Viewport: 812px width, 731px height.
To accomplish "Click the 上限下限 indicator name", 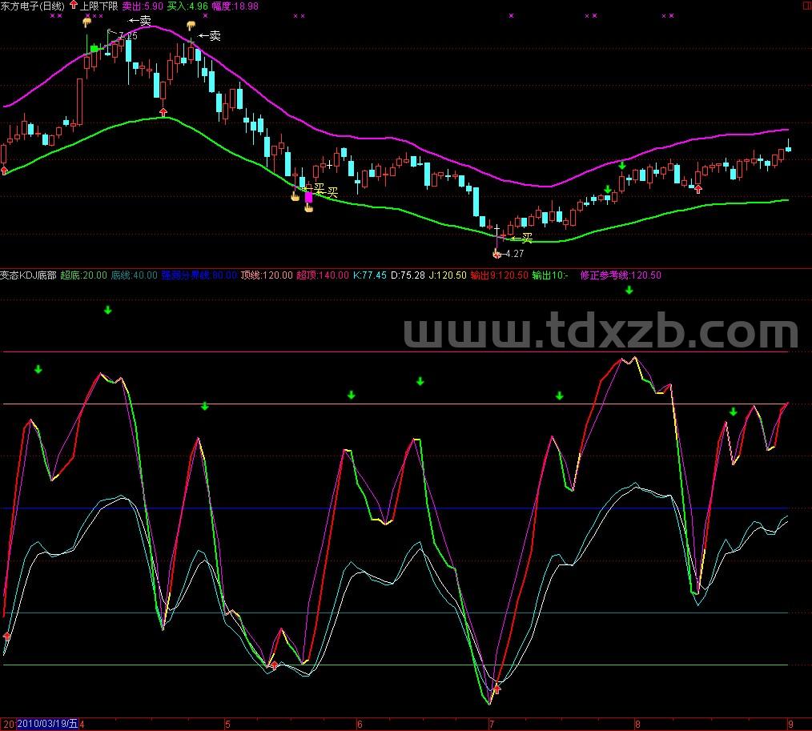I will click(99, 6).
